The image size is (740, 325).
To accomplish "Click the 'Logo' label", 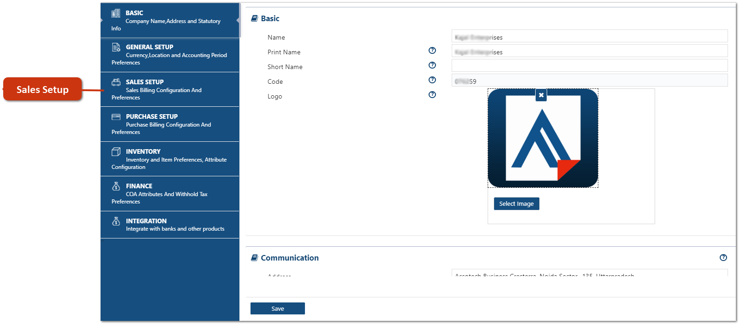I will click(x=275, y=96).
